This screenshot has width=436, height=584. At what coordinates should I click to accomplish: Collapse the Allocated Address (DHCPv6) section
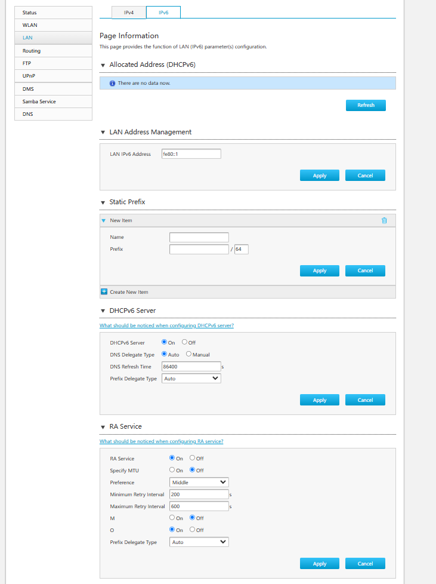point(103,64)
